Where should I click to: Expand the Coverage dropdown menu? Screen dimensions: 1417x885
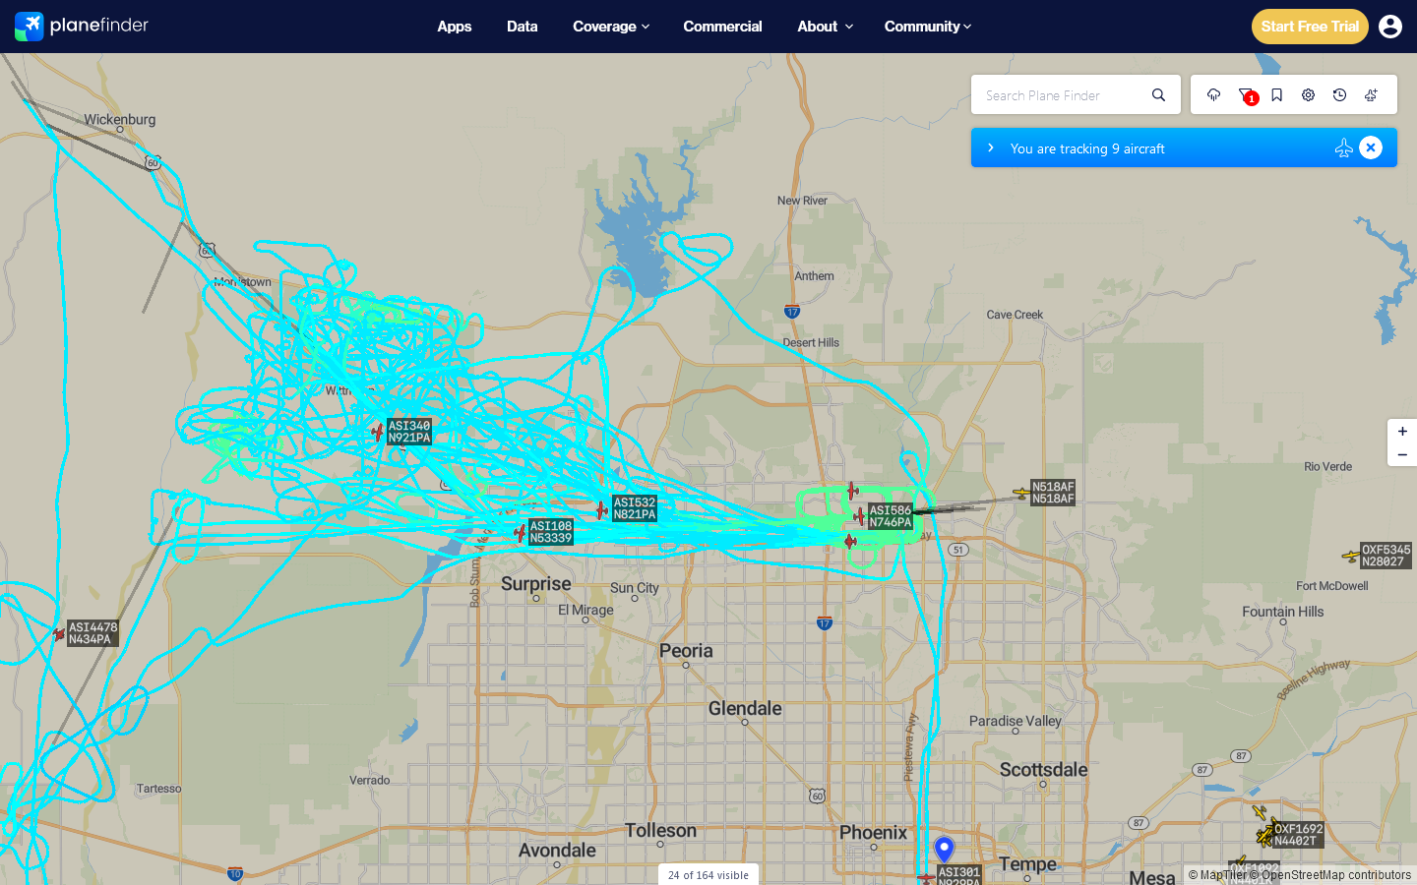(x=611, y=27)
